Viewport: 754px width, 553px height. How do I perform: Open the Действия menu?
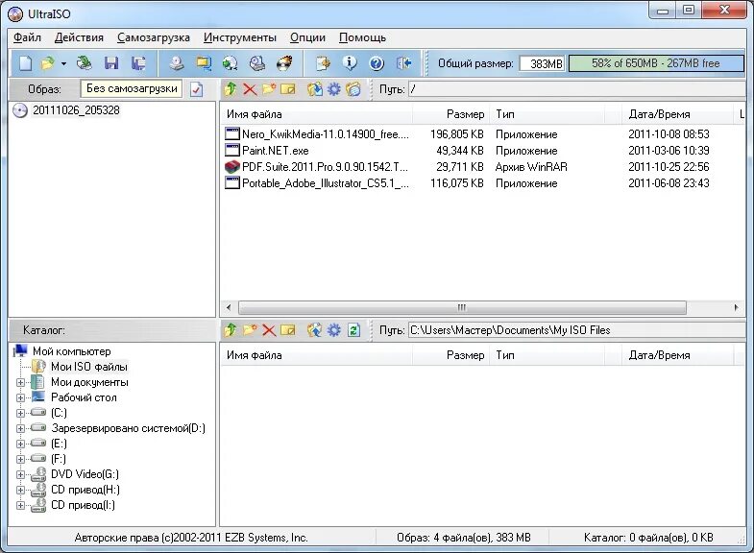(79, 37)
